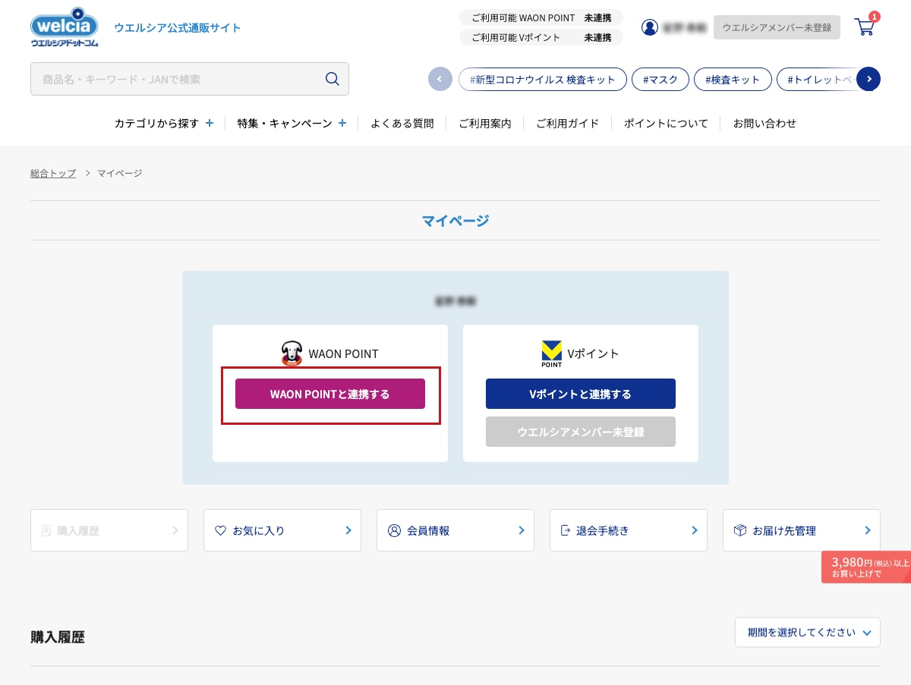
Task: Click the 3,980円 free shipping banner
Action: 867,567
